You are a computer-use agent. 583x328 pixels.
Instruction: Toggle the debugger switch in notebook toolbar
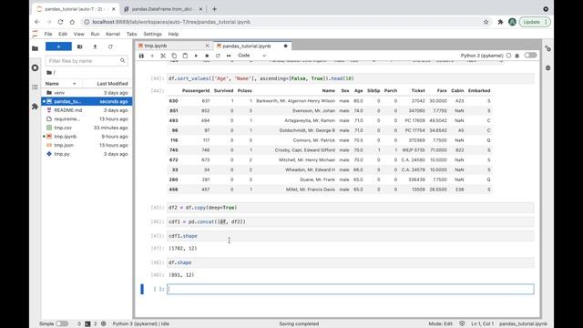530,56
